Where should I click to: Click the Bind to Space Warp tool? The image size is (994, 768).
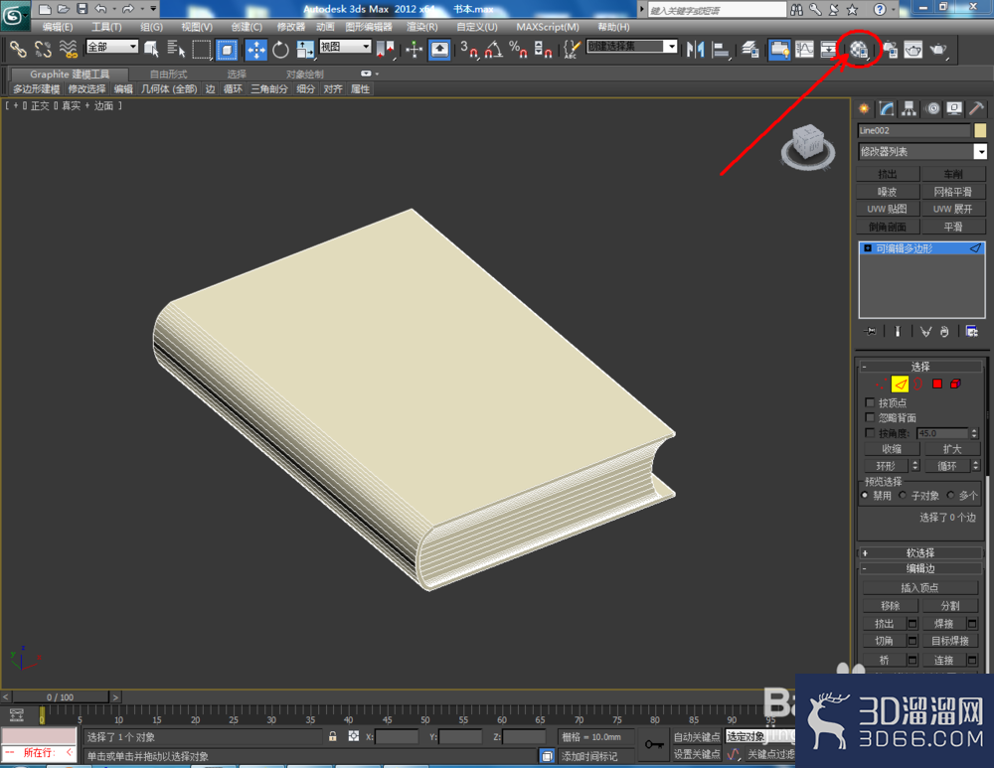(x=68, y=49)
